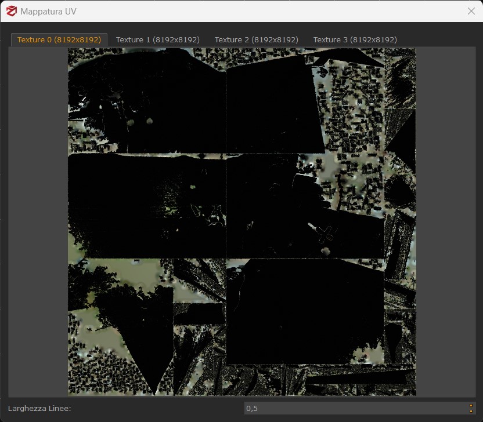Select the Texture 2 (8192x8192) tab
The image size is (483, 422).
click(x=256, y=39)
